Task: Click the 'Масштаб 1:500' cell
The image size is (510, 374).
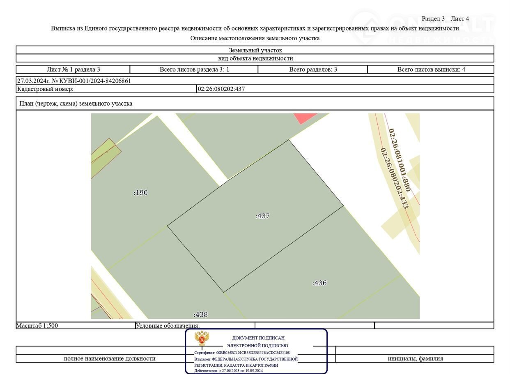Action: point(37,326)
